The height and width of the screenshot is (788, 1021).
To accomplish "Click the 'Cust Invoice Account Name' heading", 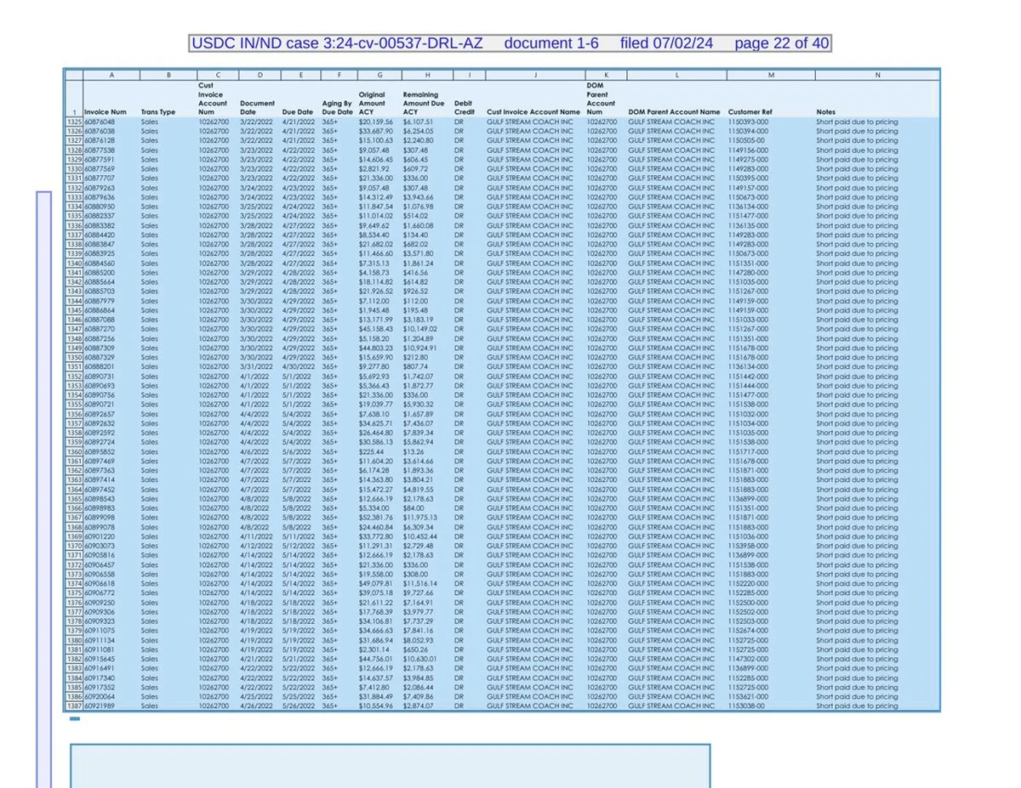I will pos(533,112).
